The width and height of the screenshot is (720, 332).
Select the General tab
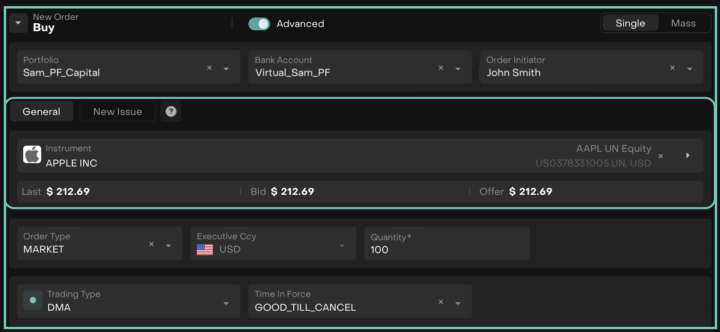41,112
